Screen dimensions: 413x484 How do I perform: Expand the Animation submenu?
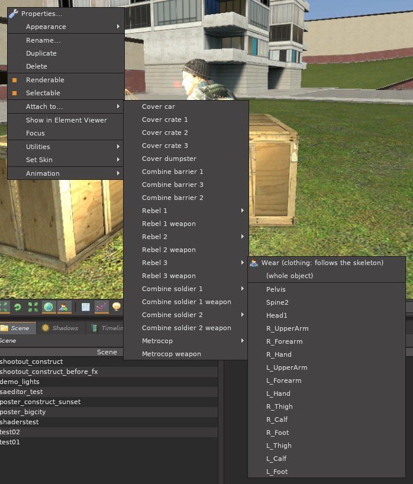(x=66, y=173)
